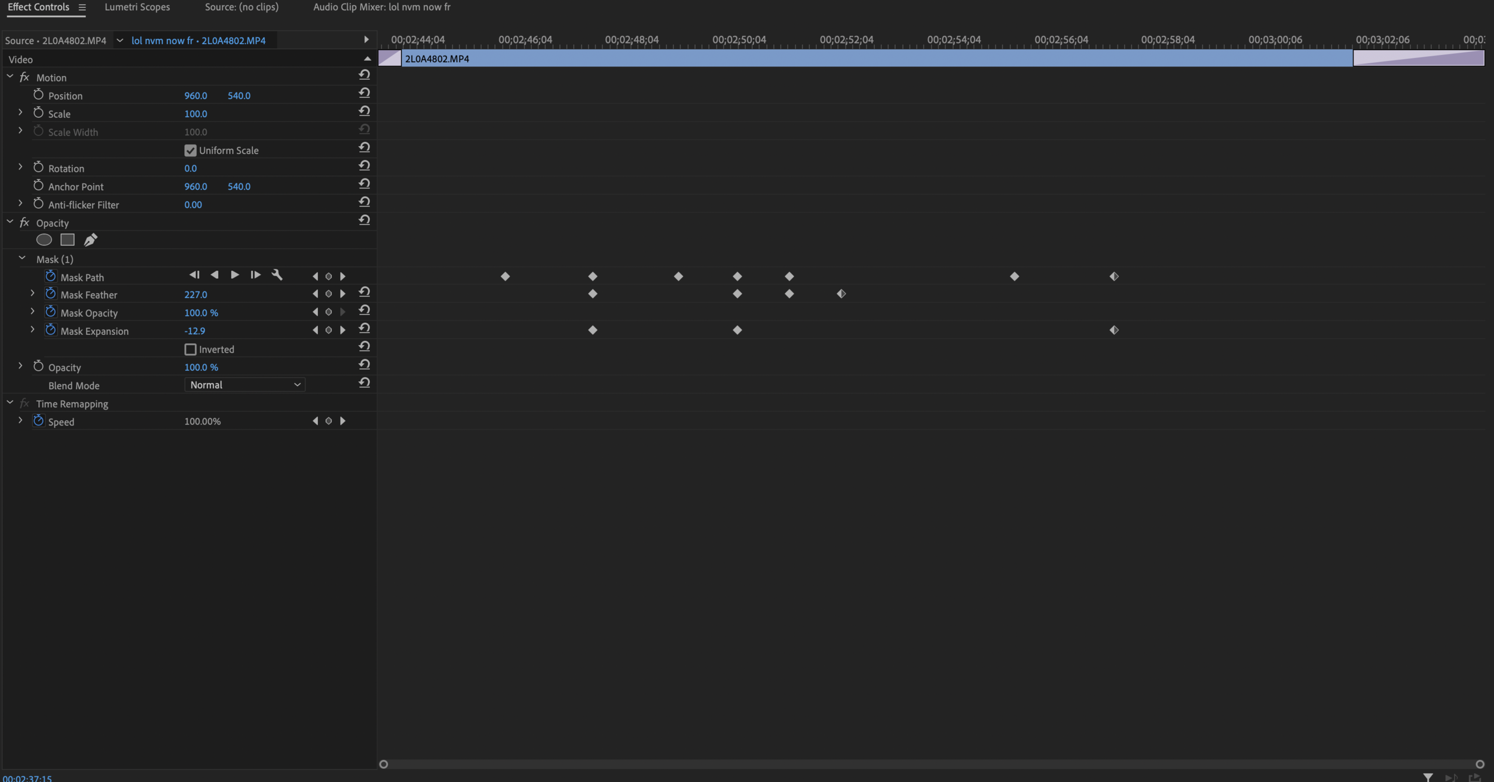The height and width of the screenshot is (782, 1494).
Task: Select the Create 4-point Polygon Mask tool
Action: 66,239
